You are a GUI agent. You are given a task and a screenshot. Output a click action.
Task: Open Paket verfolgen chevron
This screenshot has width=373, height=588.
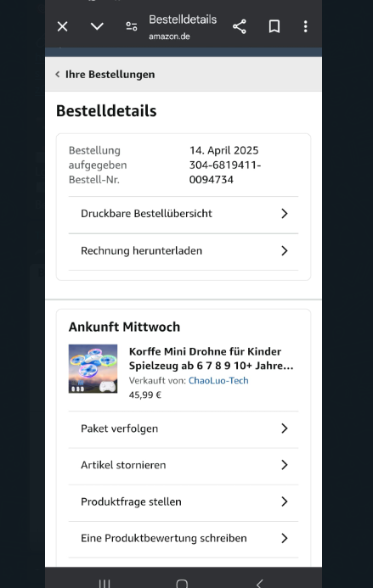285,428
